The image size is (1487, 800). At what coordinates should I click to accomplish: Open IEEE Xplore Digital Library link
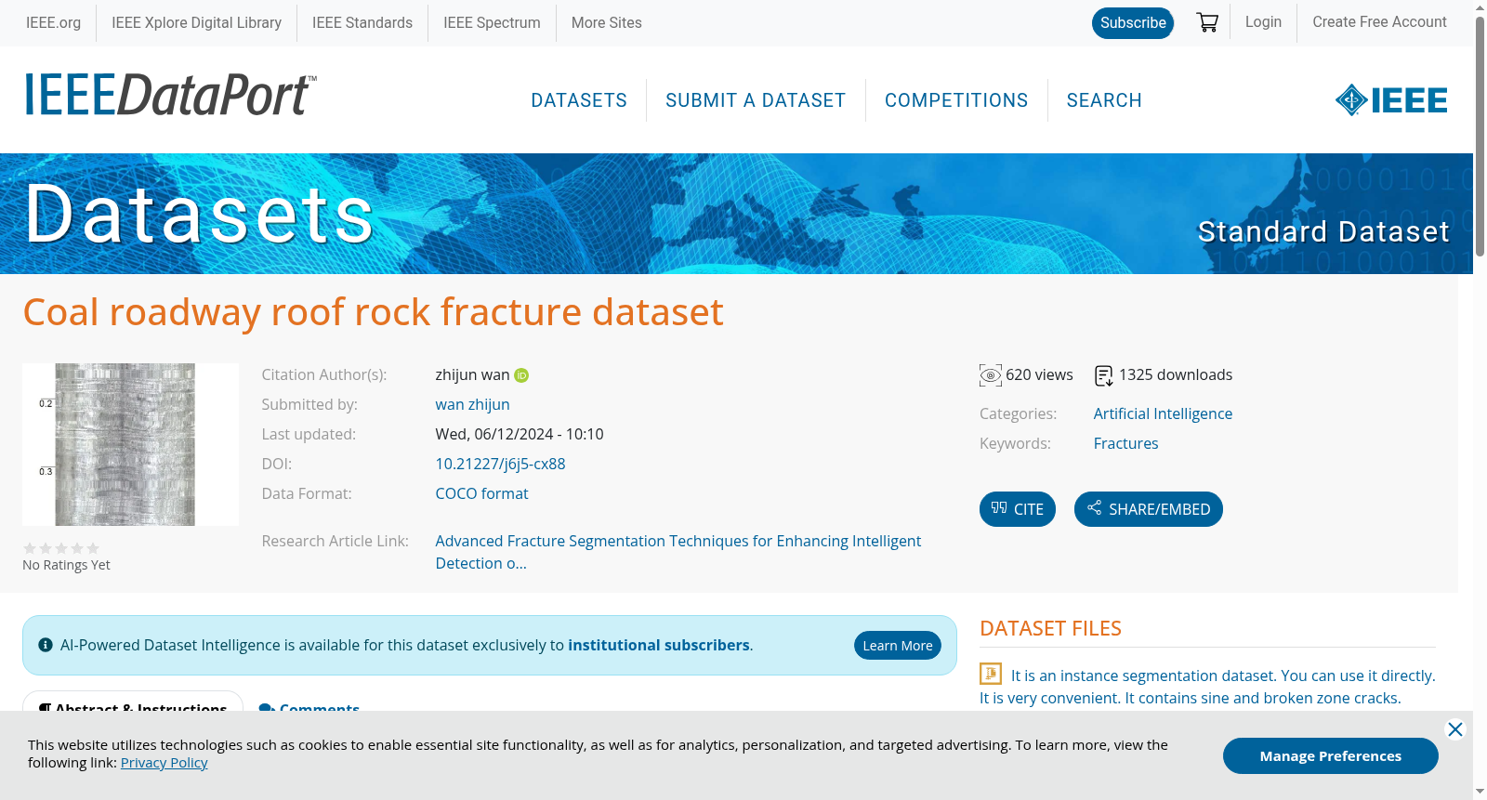coord(196,23)
